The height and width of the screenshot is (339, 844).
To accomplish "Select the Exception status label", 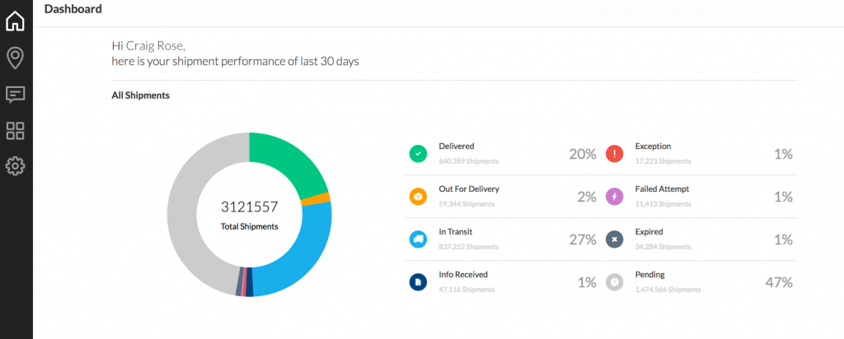I will pos(653,146).
